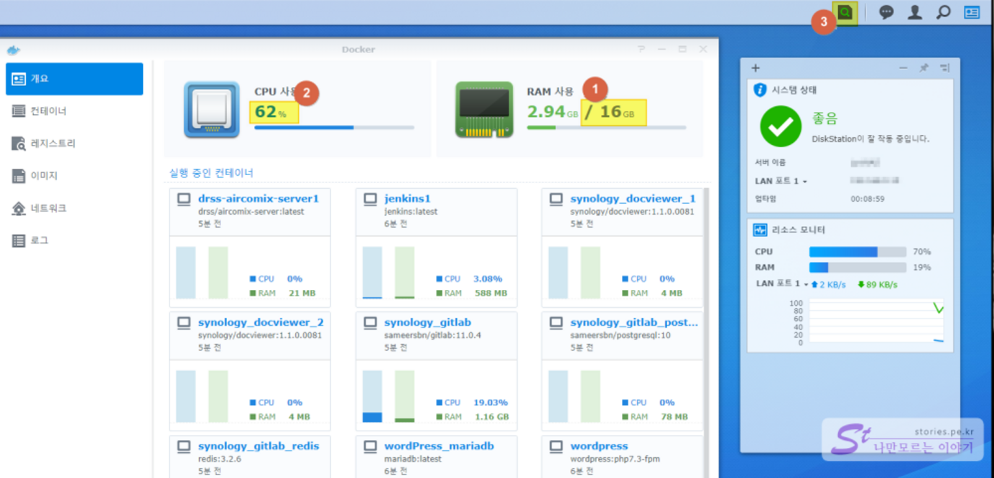Click the user account icon
Screen dimensions: 994x478
click(914, 13)
